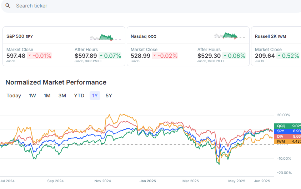The image size is (301, 189).
Task: Click the Sep 2024 axis label
Action: (55, 181)
